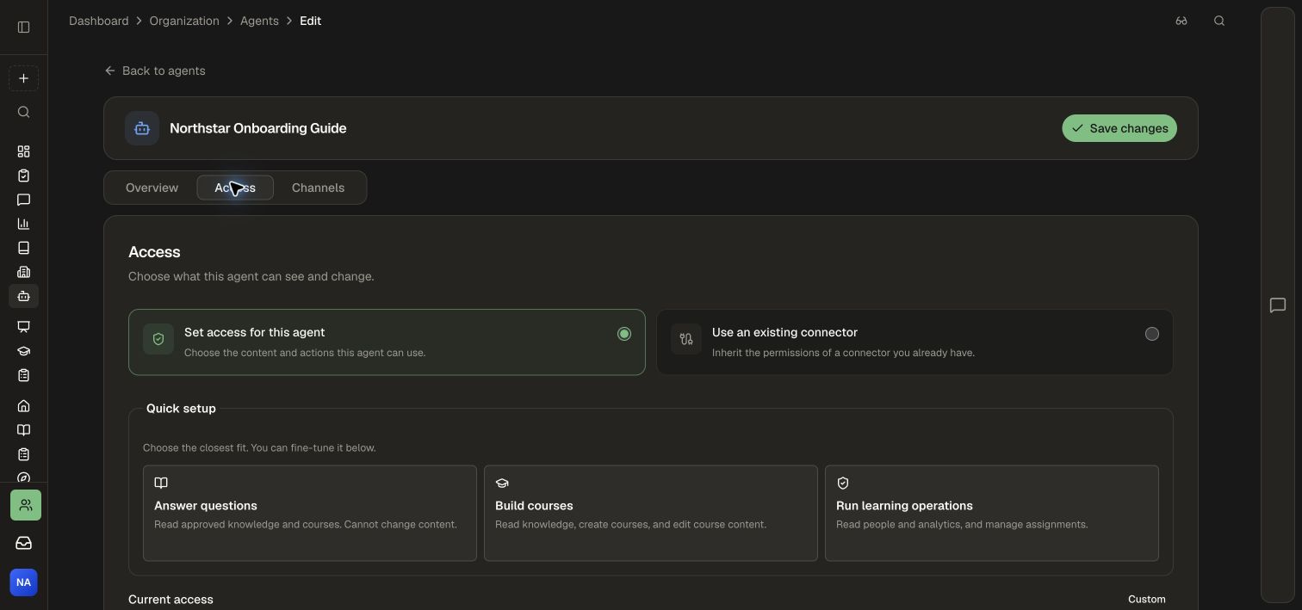Open the home sidebar icon
Viewport: 1302px width, 610px height.
23,406
